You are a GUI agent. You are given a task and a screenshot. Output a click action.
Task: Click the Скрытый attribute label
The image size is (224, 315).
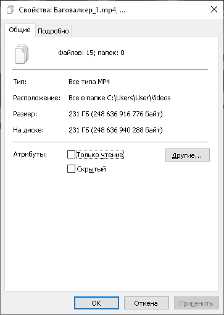[x=91, y=169]
